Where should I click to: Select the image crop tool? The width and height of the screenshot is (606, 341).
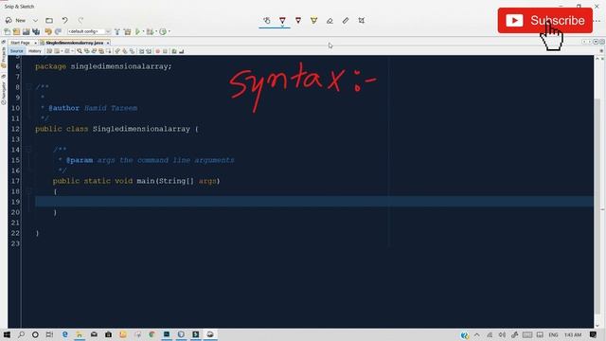pos(362,21)
